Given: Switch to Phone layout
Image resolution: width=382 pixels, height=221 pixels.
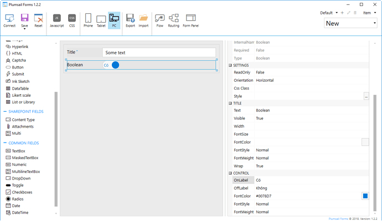Looking at the screenshot, I should pos(88,20).
